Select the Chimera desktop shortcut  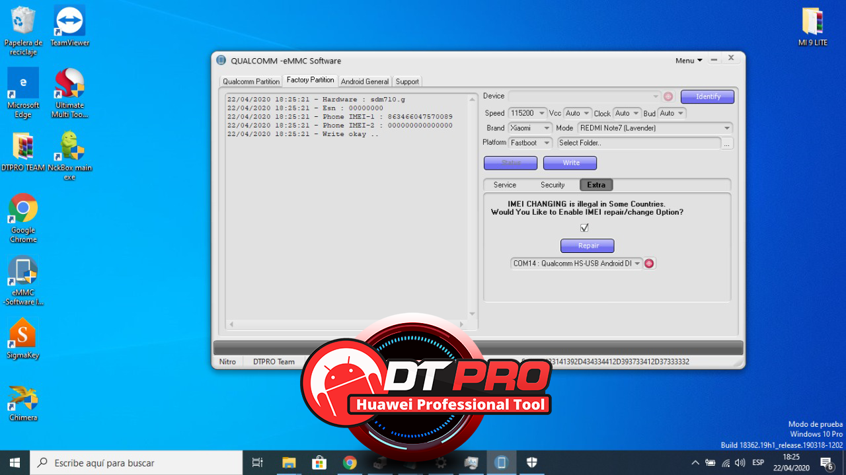pyautogui.click(x=23, y=402)
